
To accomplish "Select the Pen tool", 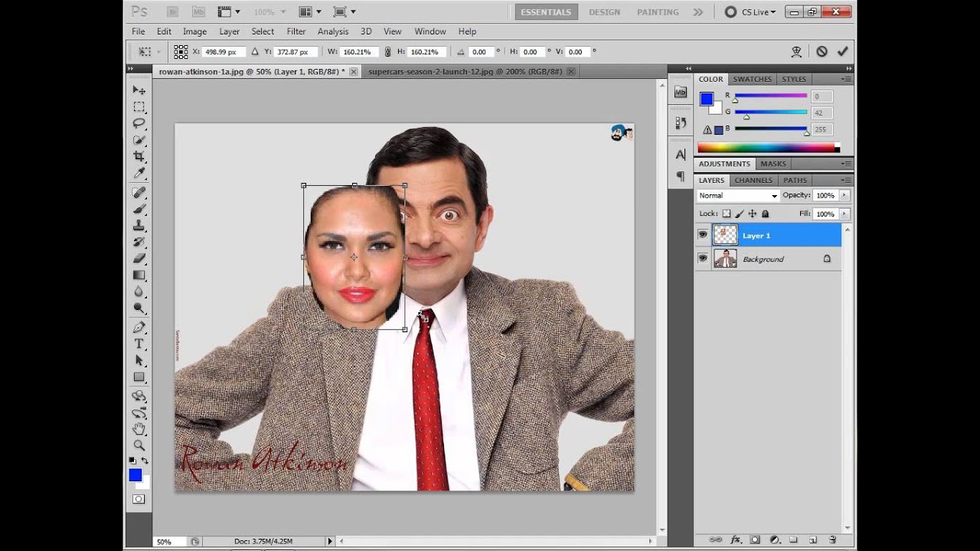I will point(139,328).
